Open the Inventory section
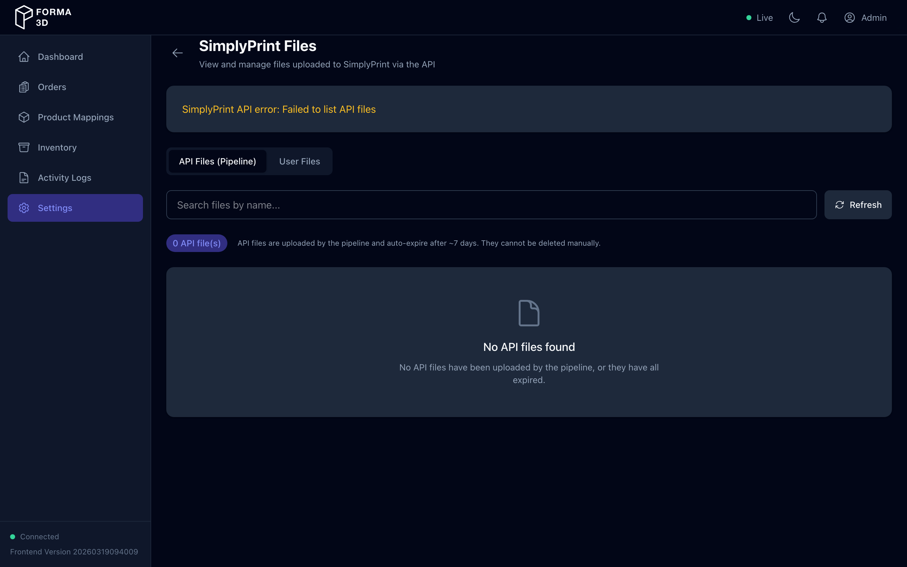Image resolution: width=907 pixels, height=567 pixels. pos(57,147)
